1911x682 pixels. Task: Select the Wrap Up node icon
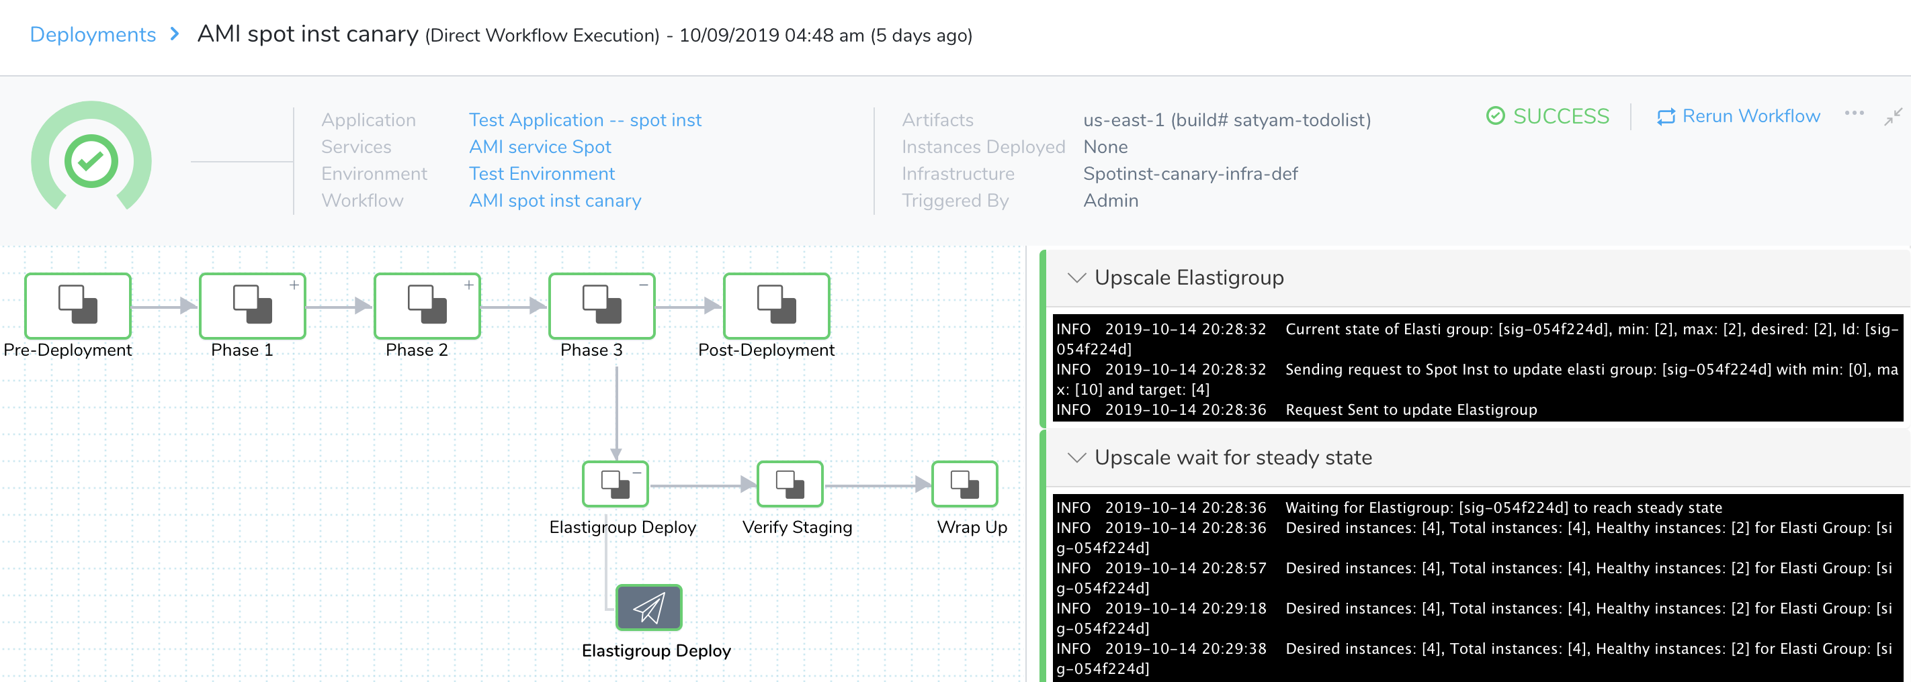(x=964, y=484)
